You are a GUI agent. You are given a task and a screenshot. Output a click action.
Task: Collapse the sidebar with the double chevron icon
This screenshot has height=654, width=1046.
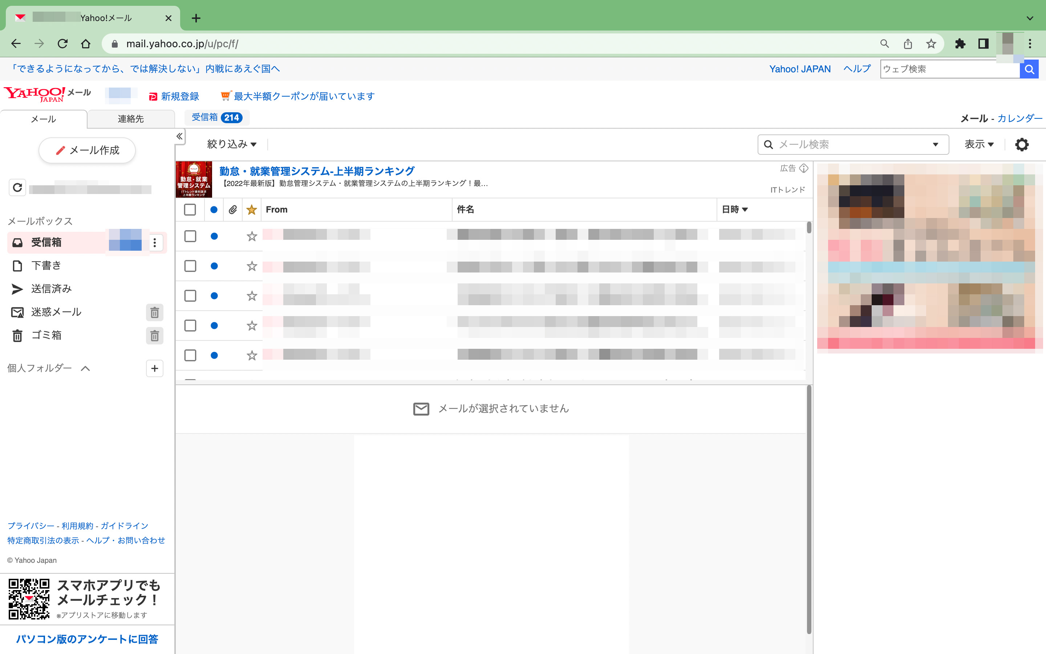click(179, 137)
